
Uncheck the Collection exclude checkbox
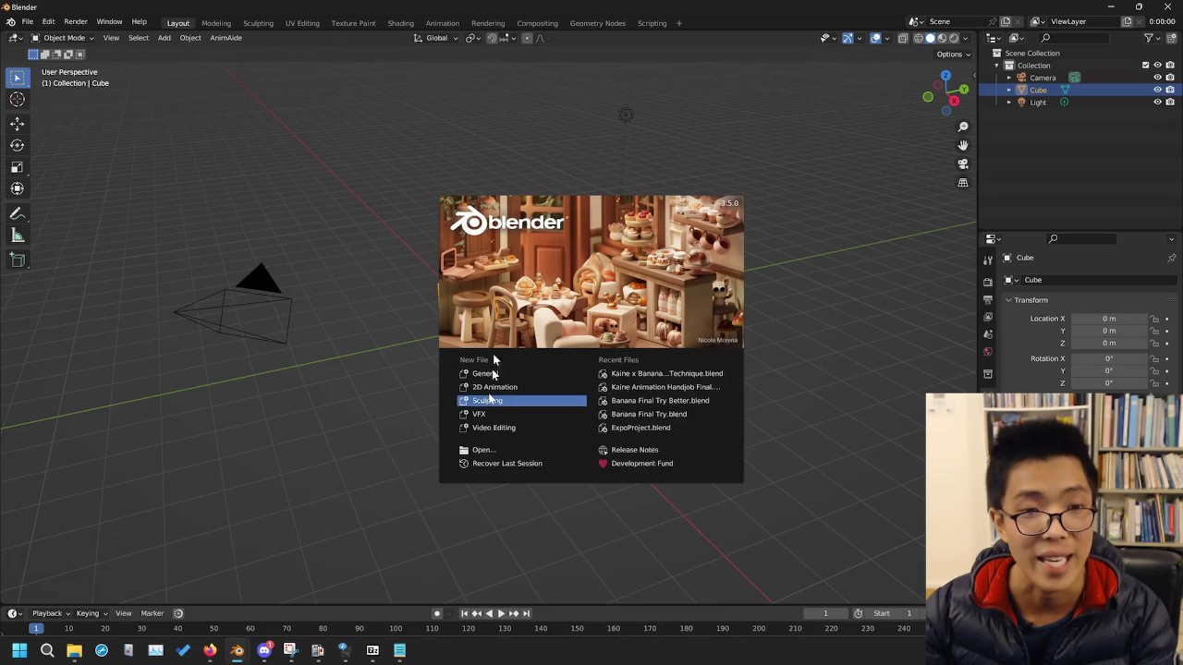pos(1146,66)
